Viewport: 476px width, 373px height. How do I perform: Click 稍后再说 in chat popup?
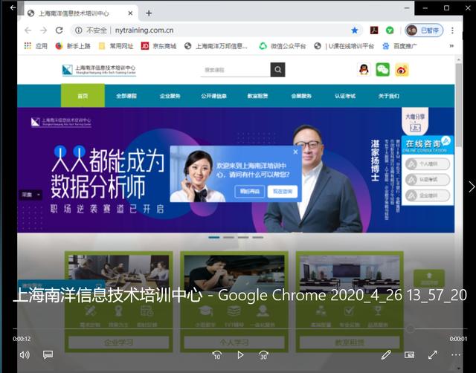click(x=250, y=192)
